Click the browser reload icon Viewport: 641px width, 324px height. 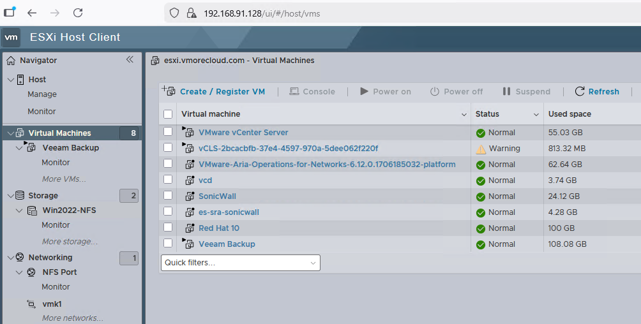pos(78,13)
